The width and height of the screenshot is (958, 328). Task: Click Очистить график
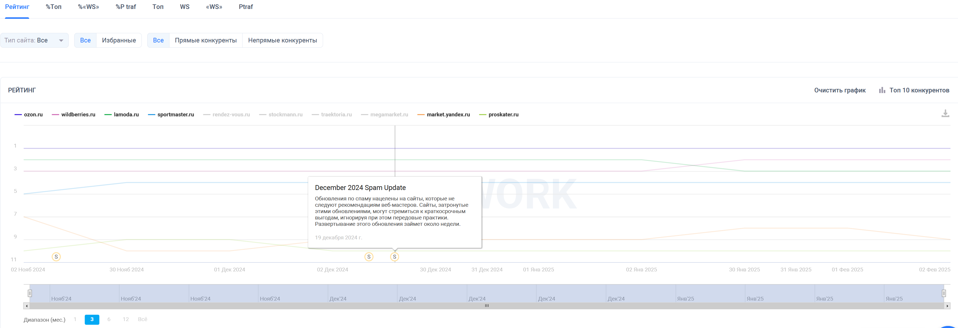click(x=840, y=90)
